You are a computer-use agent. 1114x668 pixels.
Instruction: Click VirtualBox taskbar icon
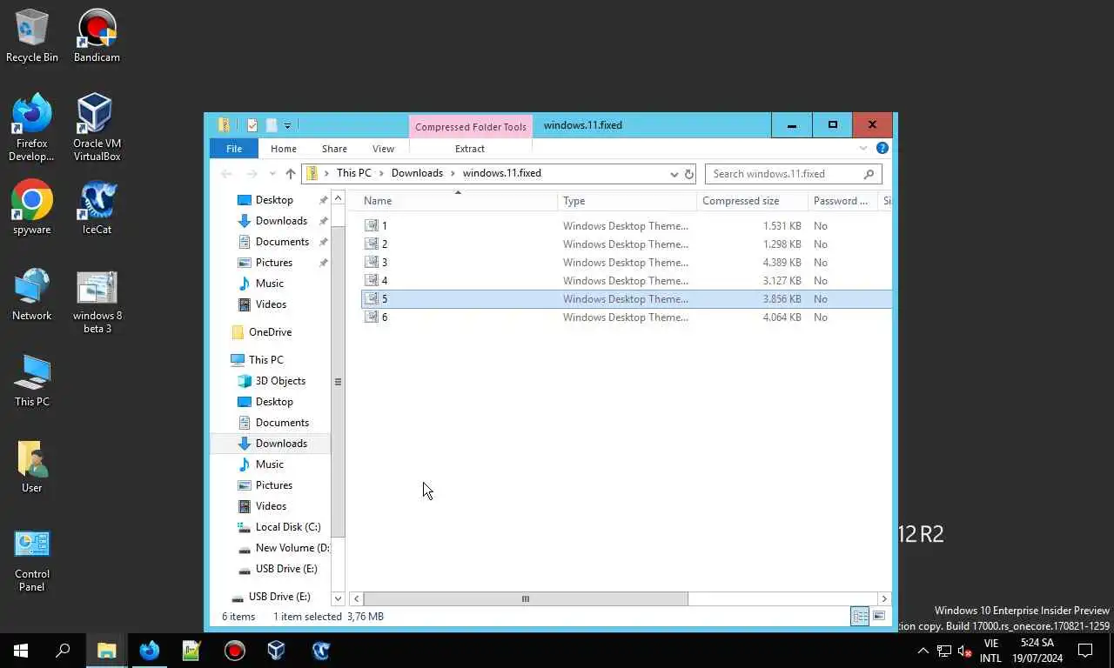pyautogui.click(x=277, y=651)
